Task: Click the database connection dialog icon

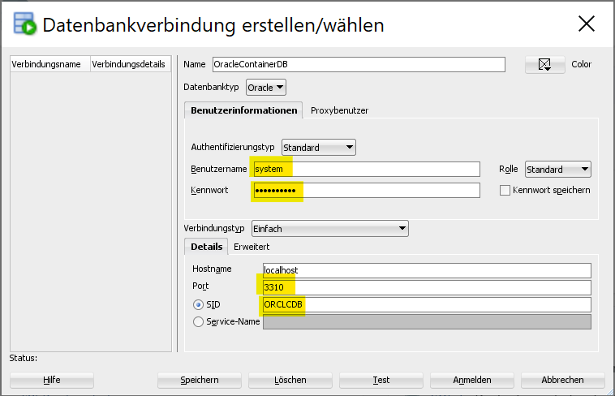Action: click(24, 24)
